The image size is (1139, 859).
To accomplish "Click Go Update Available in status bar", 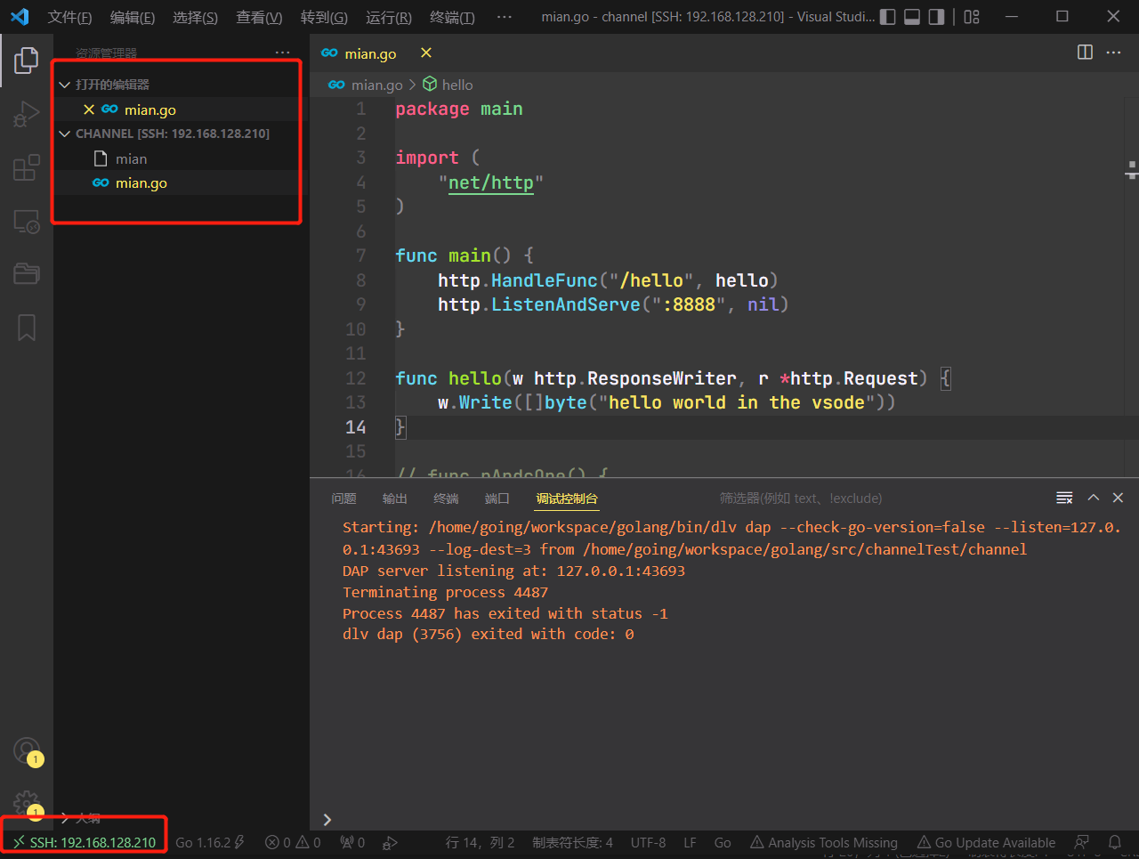I will pos(986,842).
